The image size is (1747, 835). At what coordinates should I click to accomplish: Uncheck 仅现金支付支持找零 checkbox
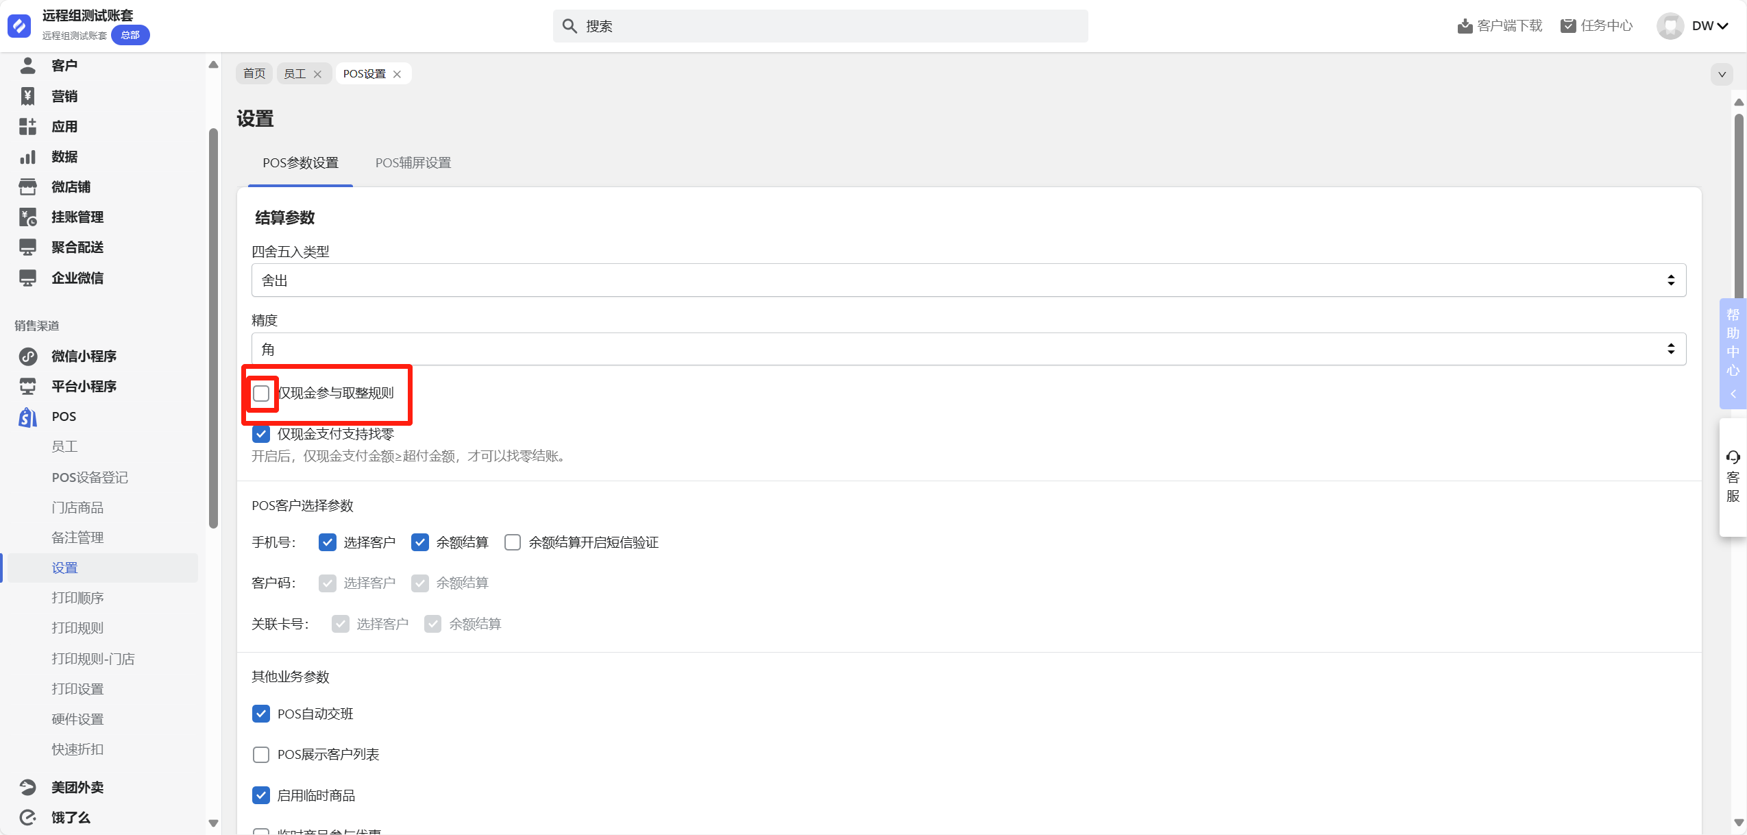pyautogui.click(x=261, y=434)
